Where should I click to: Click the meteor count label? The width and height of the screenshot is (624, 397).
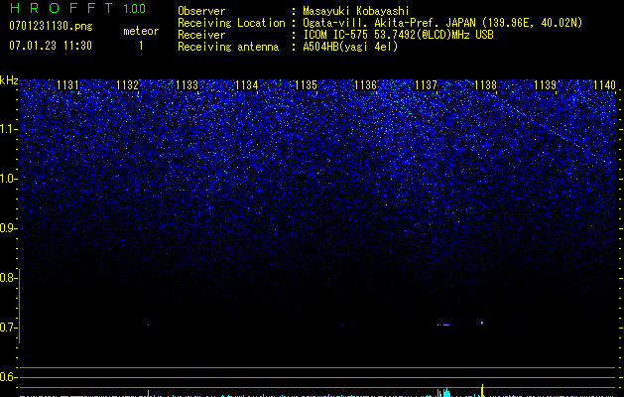141,31
